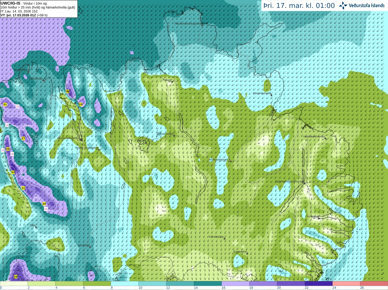The width and height of the screenshot is (388, 290).
Task: Click the IT: Lau. 14. 03. 2026 15Z line
Action: pos(19,11)
